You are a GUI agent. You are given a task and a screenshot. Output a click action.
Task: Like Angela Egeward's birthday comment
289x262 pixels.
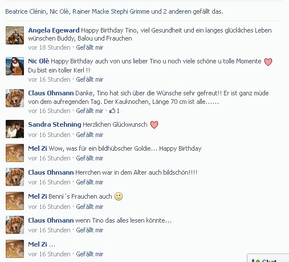point(89,47)
